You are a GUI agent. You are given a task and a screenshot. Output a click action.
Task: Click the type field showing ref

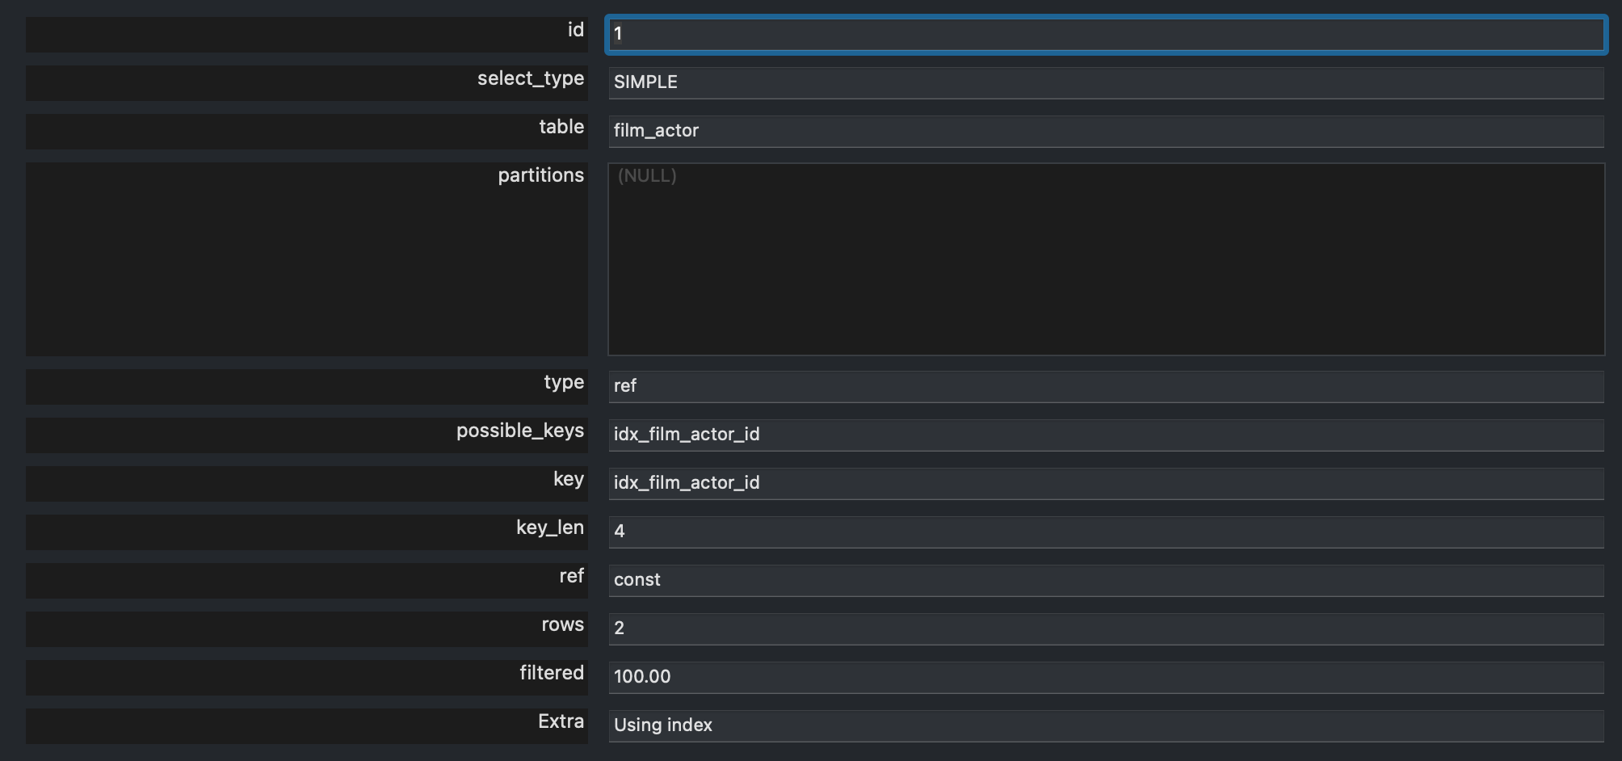(1105, 386)
